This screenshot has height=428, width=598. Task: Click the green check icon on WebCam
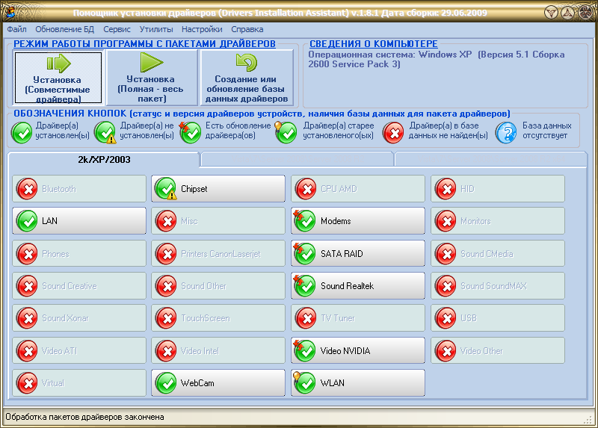[166, 383]
